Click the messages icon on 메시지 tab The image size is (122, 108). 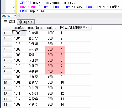pyautogui.click(x=20, y=22)
